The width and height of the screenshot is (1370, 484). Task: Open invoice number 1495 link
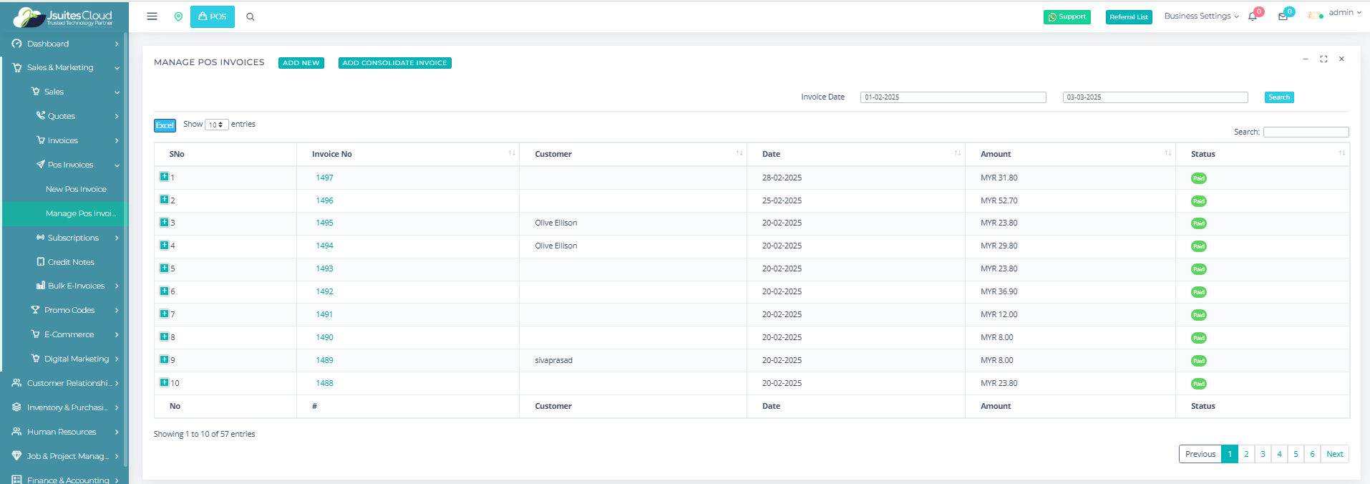pyautogui.click(x=324, y=223)
